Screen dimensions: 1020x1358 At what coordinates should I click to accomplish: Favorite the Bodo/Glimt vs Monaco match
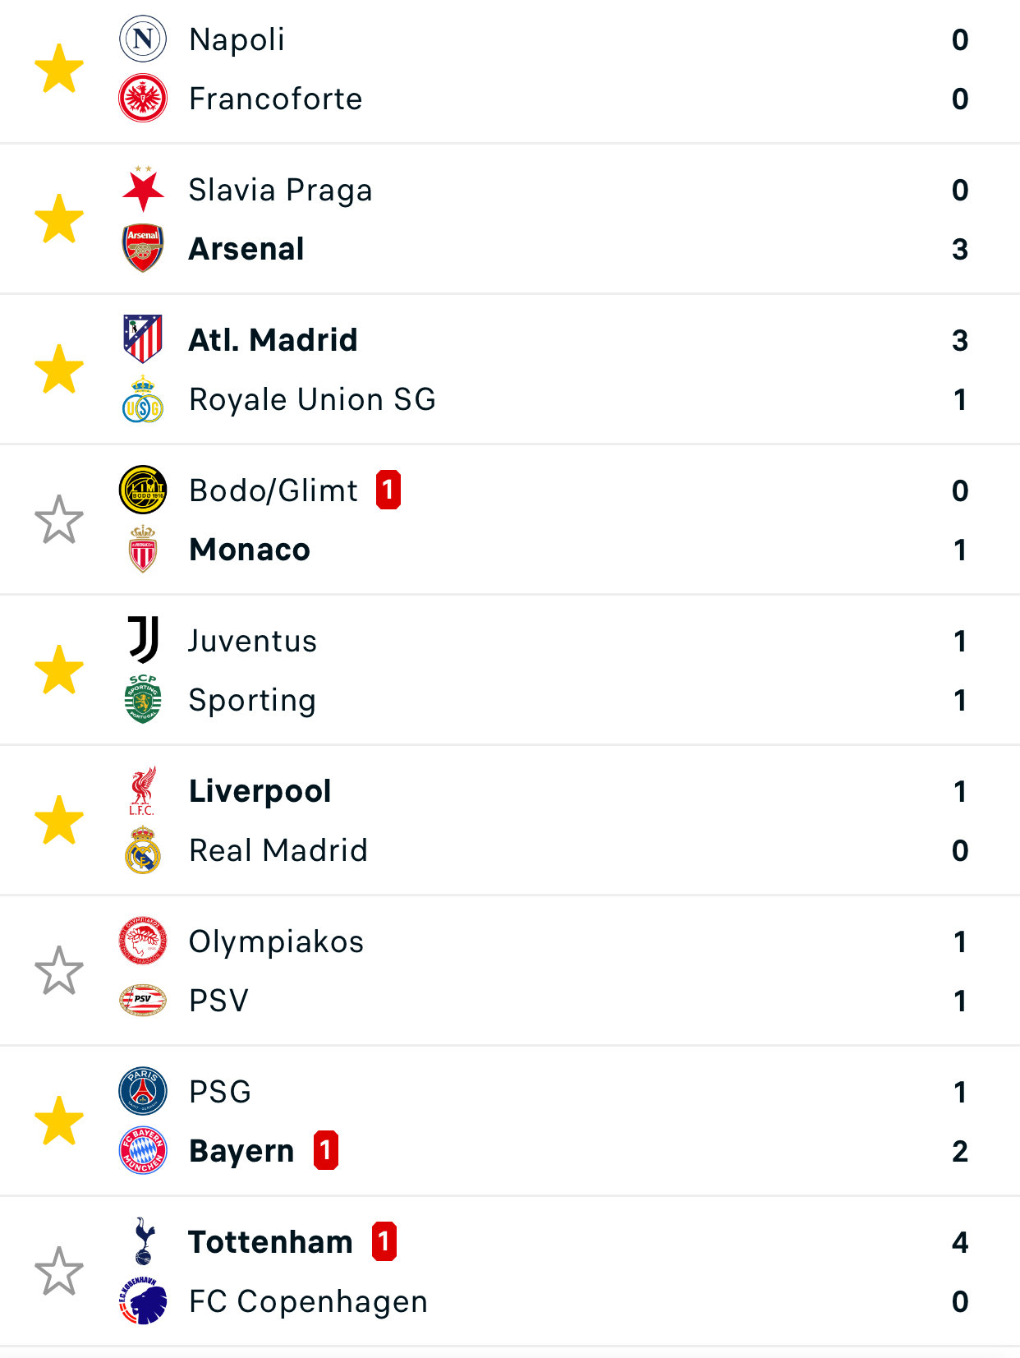[x=59, y=519]
